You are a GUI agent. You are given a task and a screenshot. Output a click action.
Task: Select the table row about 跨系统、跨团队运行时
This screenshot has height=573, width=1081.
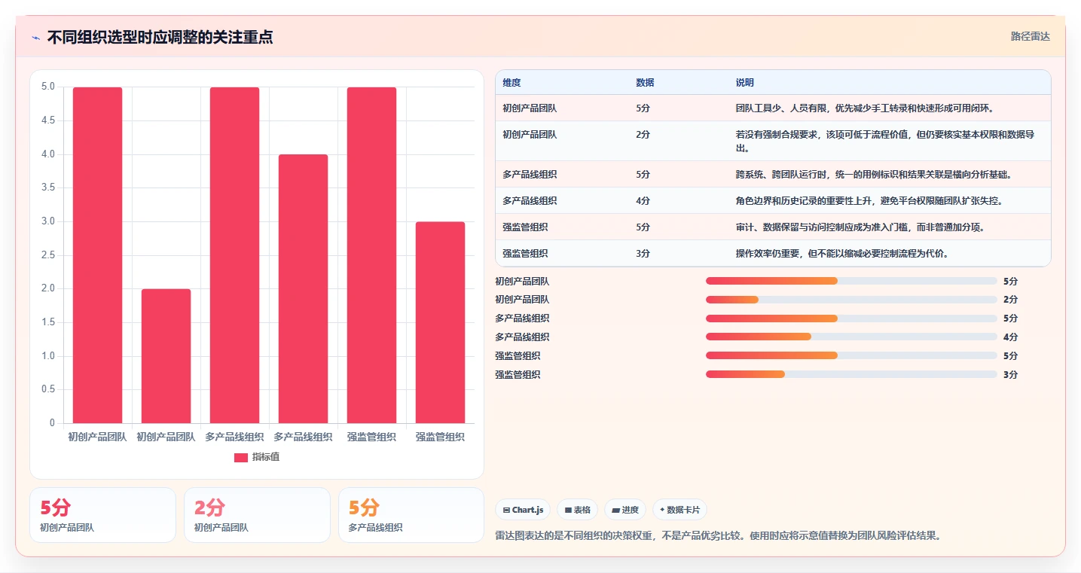point(773,175)
